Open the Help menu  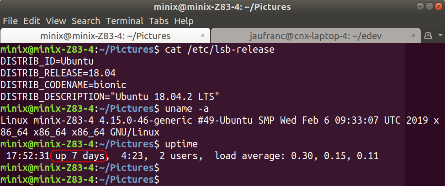[184, 21]
